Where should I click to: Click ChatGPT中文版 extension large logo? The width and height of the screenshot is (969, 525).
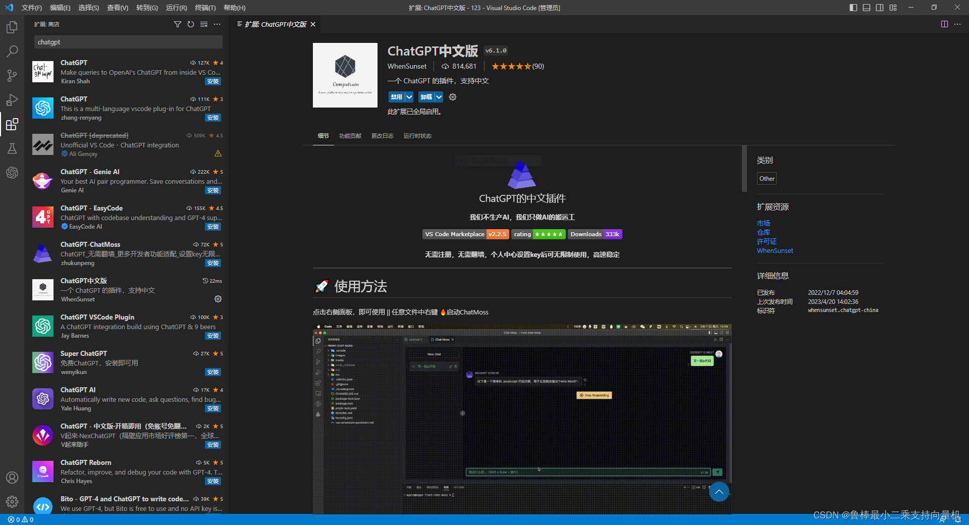345,75
